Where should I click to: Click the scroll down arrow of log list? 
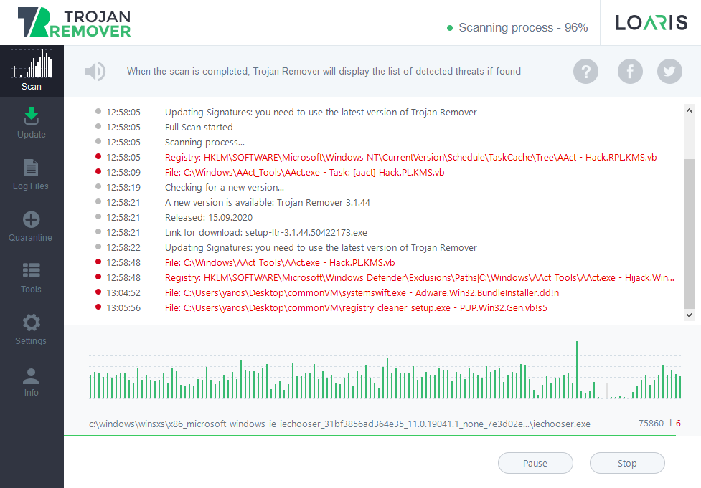(689, 315)
